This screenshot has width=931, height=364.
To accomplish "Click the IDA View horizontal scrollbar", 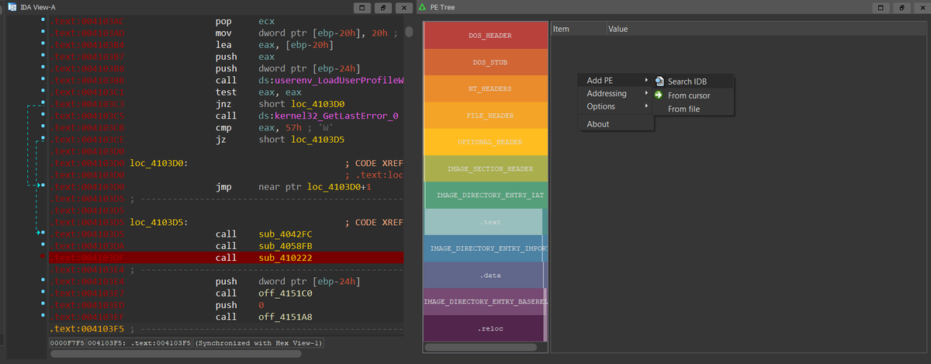I will [x=175, y=353].
